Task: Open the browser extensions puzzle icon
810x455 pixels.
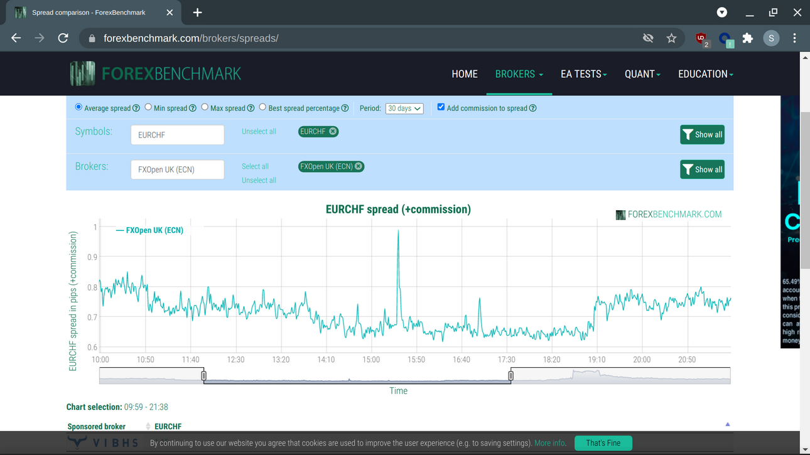Action: click(747, 38)
